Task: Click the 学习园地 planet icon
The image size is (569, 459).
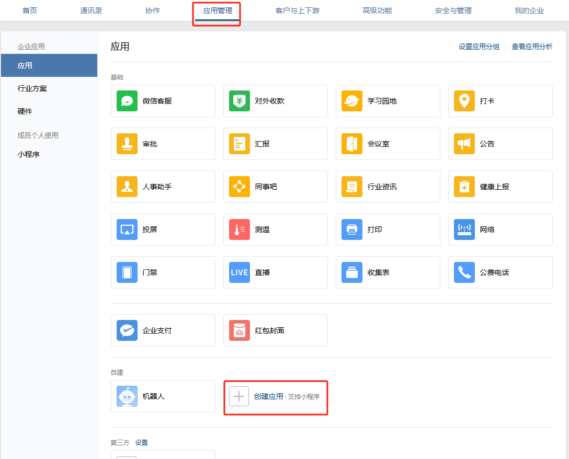Action: click(352, 101)
